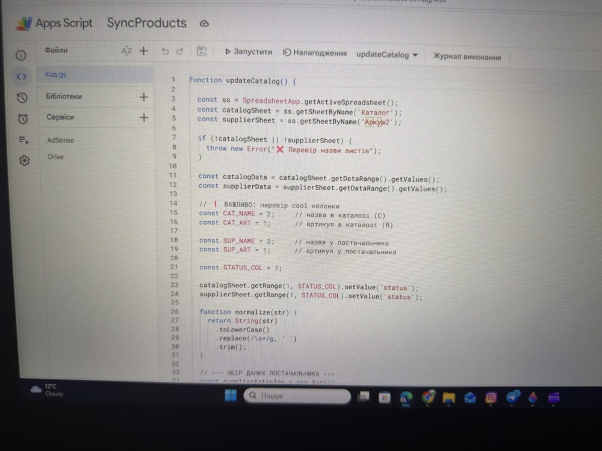Undo the last edit
602x451 pixels.
[165, 51]
